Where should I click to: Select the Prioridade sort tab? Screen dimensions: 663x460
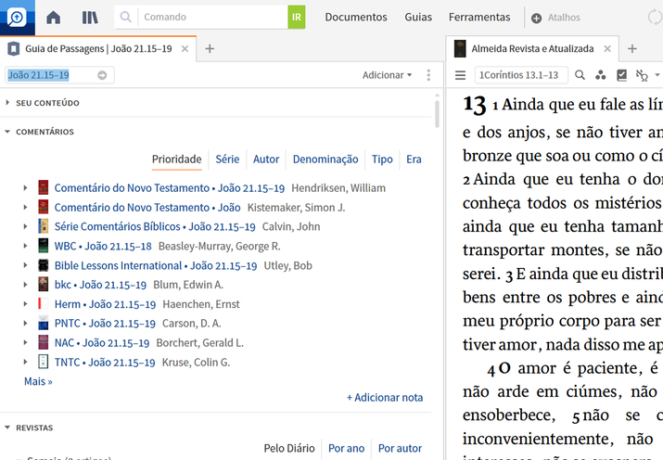pos(177,160)
